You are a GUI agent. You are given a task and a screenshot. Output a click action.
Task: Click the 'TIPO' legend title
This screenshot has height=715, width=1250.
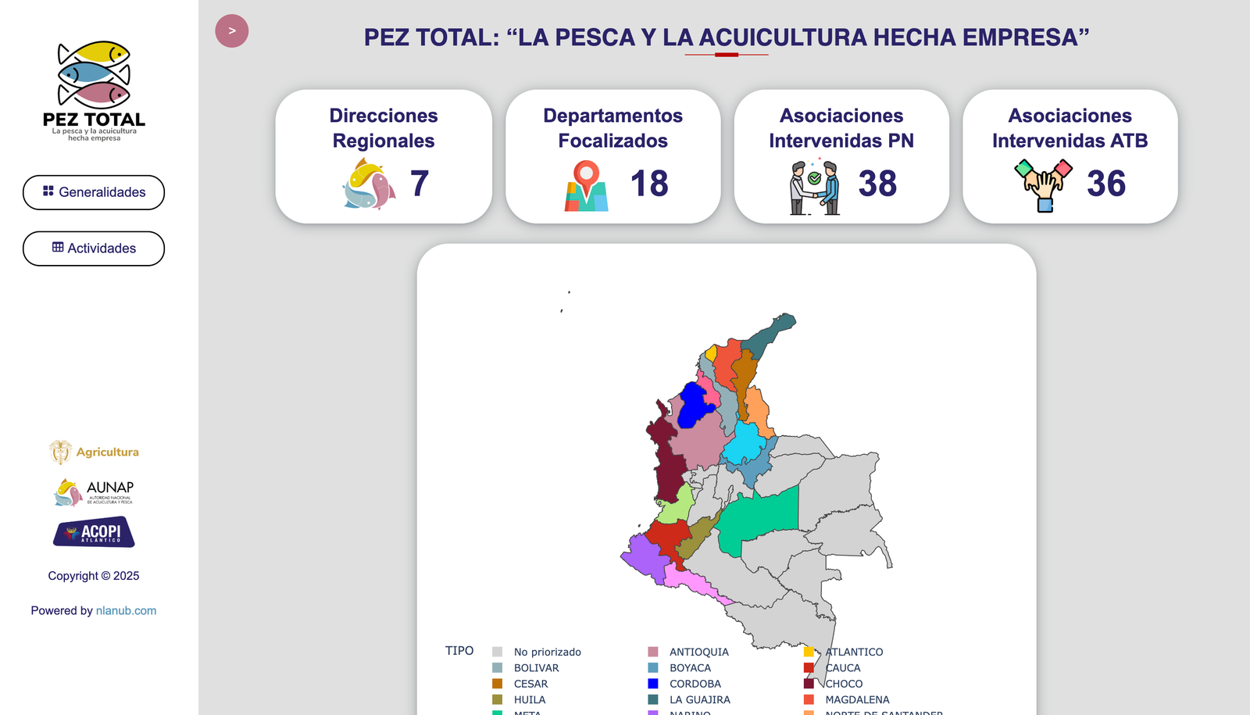459,651
